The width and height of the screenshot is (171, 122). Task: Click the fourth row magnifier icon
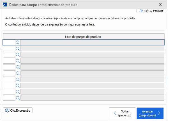[18, 61]
